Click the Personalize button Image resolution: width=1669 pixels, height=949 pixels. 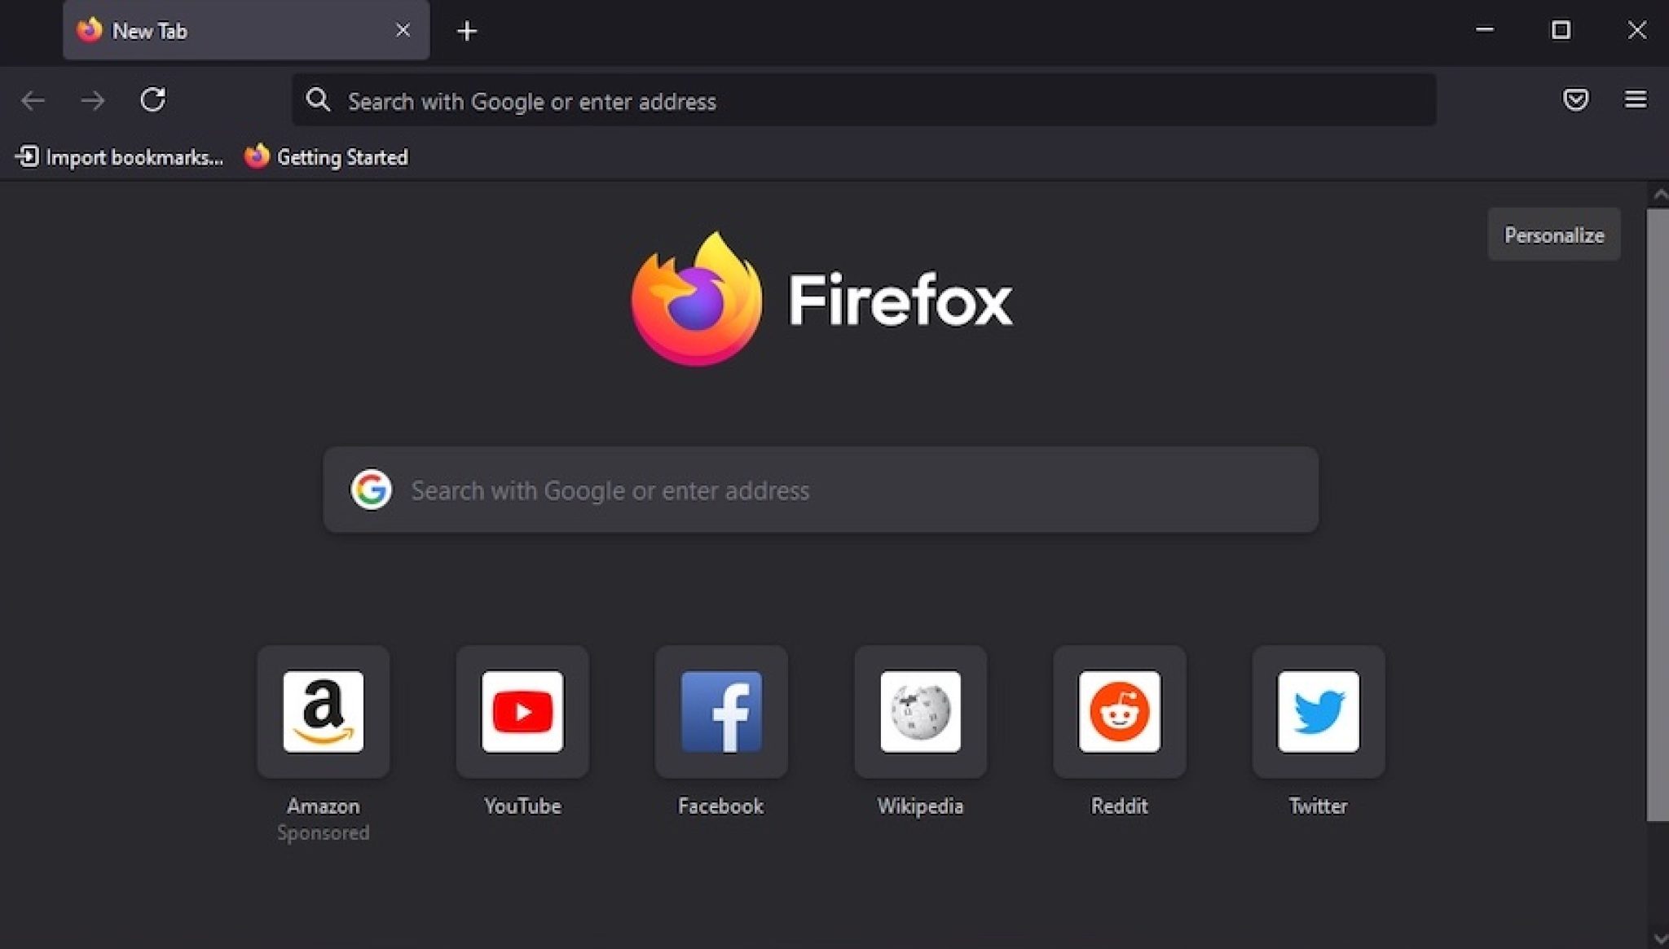tap(1553, 235)
